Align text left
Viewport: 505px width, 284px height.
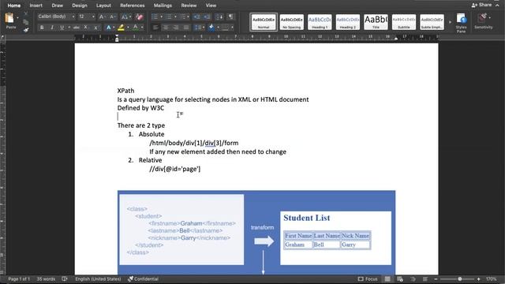[155, 28]
